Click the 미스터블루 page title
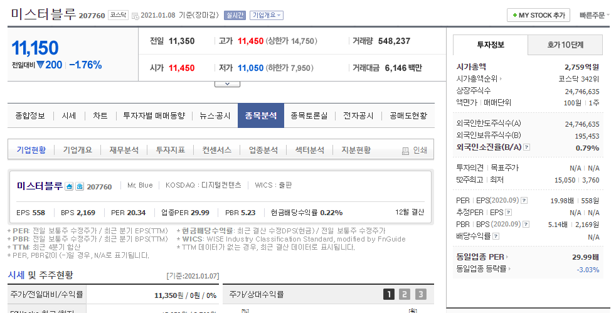Screen dimensions: 616x313 [43, 14]
